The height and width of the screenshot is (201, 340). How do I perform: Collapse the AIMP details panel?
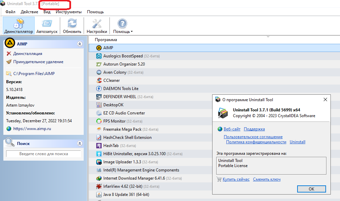pos(80,44)
